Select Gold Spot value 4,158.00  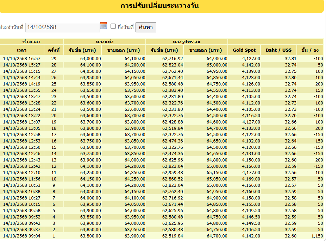[251, 198]
